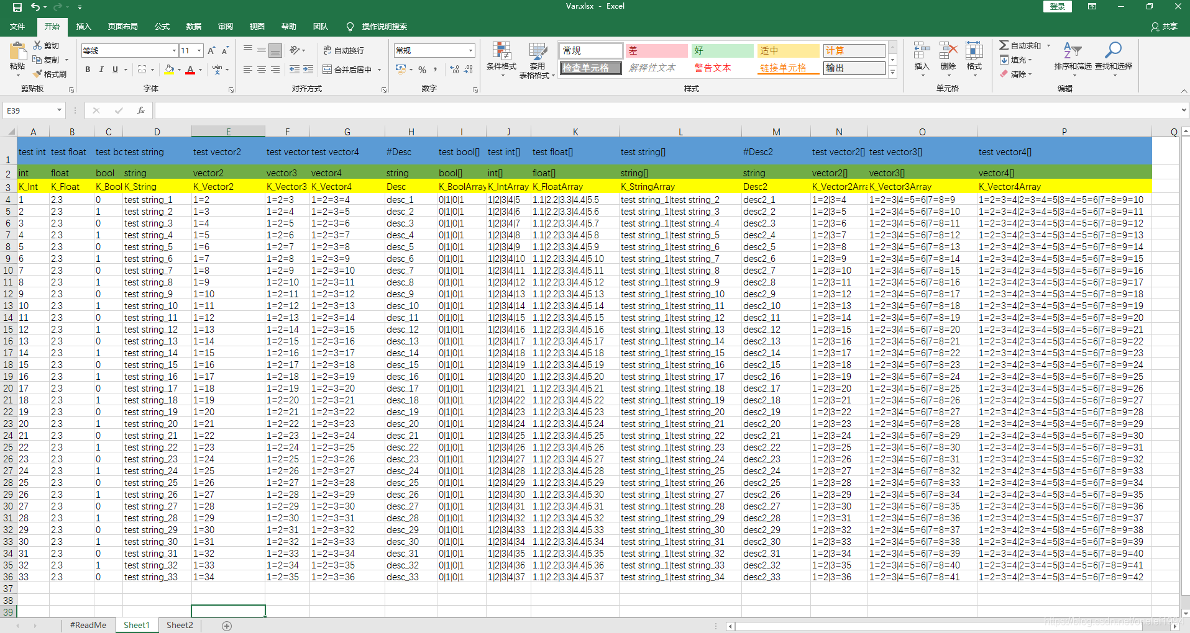Click the Format Painter (格式刷) icon
This screenshot has width=1190, height=633.
(37, 74)
